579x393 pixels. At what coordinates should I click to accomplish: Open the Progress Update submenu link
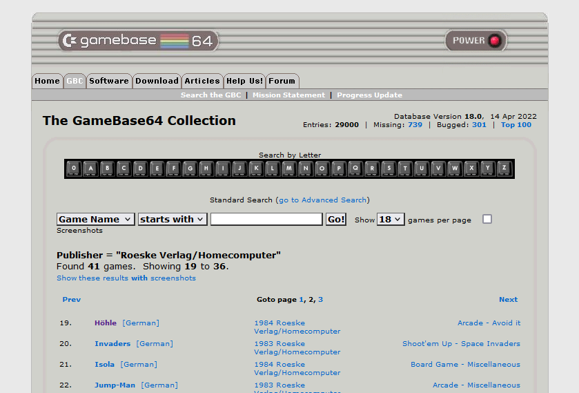coord(370,95)
